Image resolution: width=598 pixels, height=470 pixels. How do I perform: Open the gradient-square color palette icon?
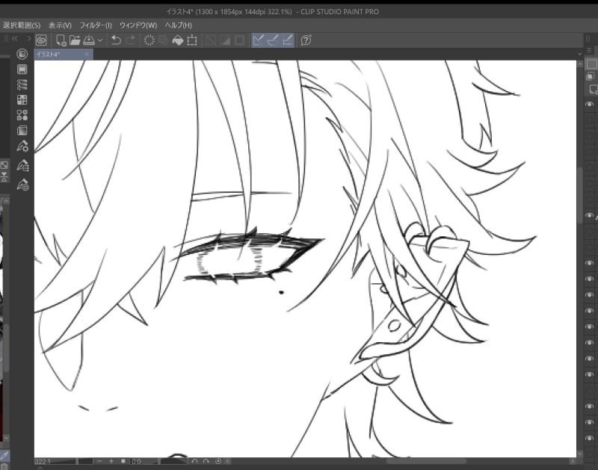(x=22, y=130)
